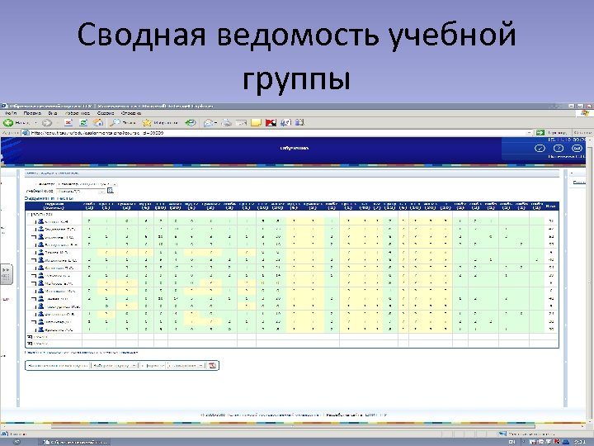Open the Home page house icon

click(98, 122)
